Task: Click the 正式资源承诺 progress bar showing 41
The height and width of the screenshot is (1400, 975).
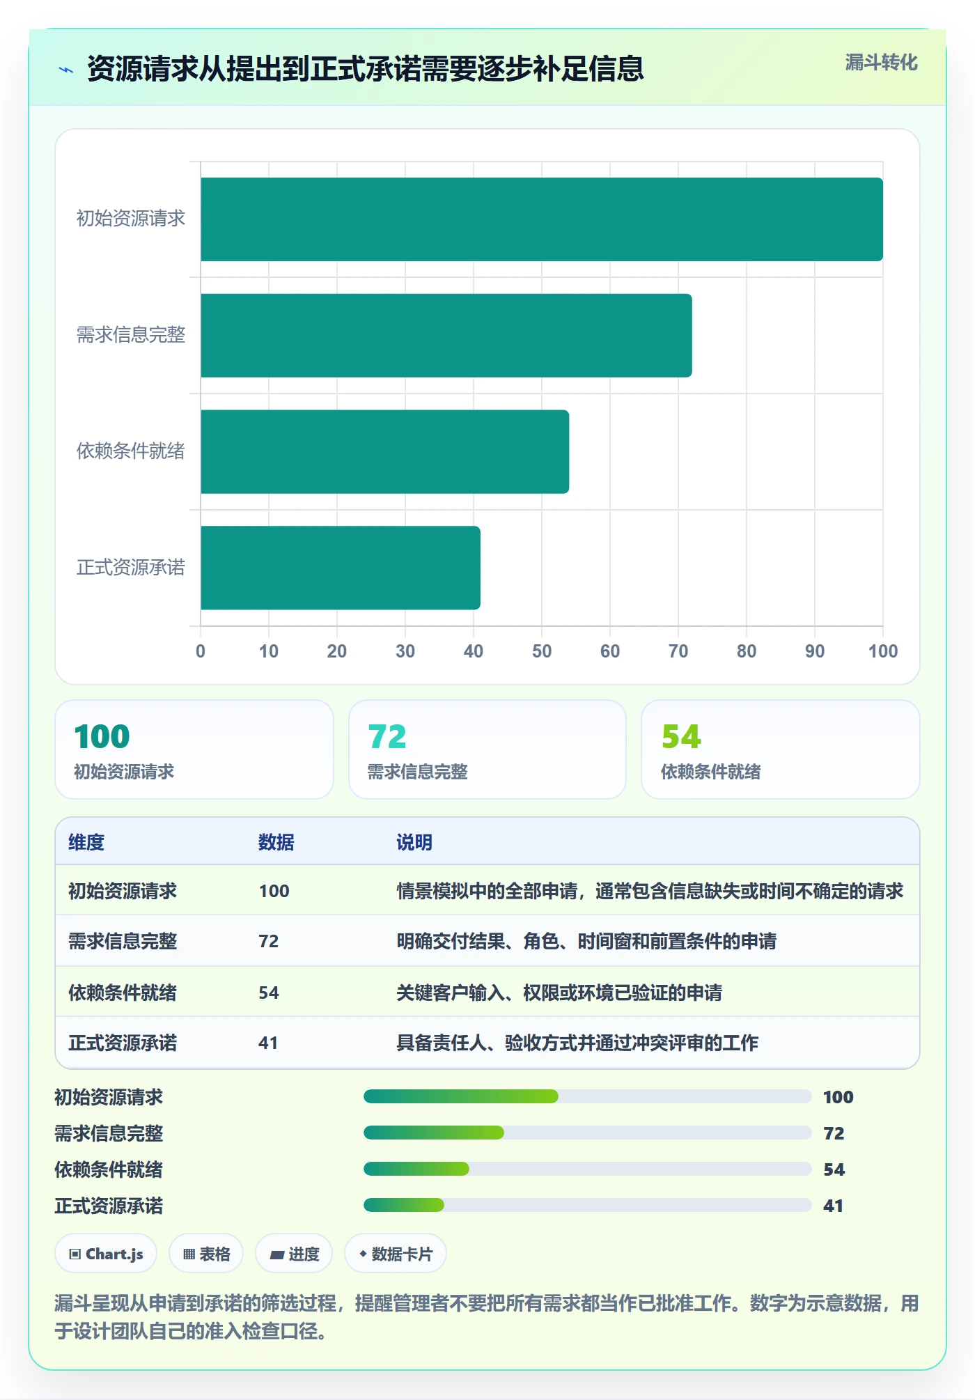Action: tap(587, 1205)
